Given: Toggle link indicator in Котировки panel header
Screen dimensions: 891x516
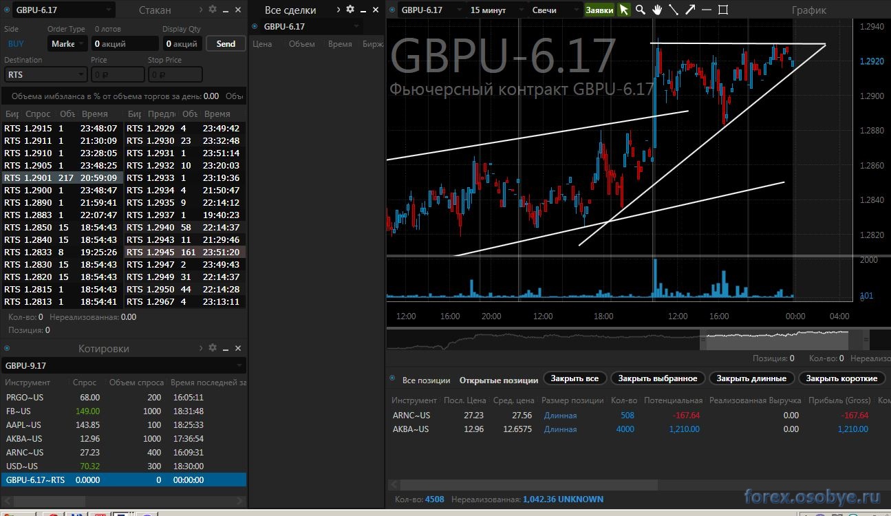Looking at the screenshot, I should [7, 348].
